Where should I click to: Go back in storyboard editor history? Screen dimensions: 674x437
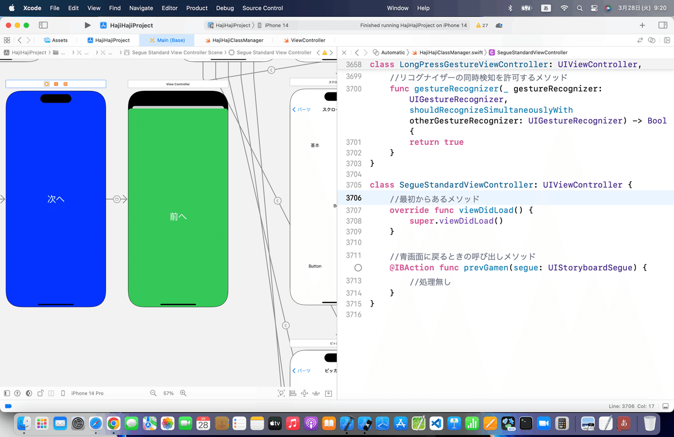tap(20, 40)
